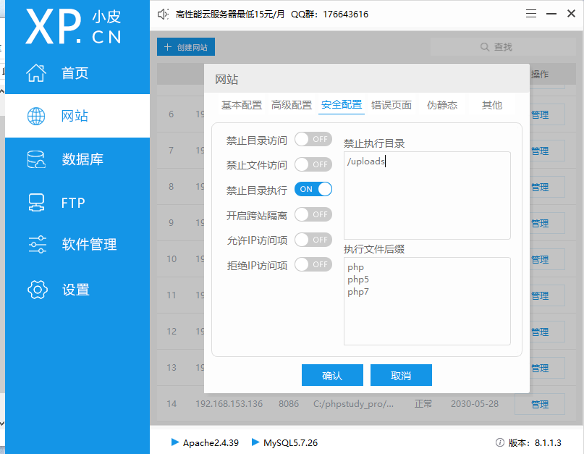
Task: Minimize the phpstudy window
Action: tap(551, 14)
